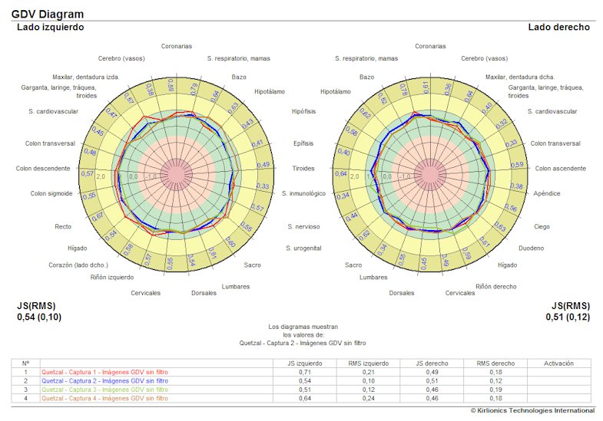Click the pink center of the left radar chart

click(177, 176)
